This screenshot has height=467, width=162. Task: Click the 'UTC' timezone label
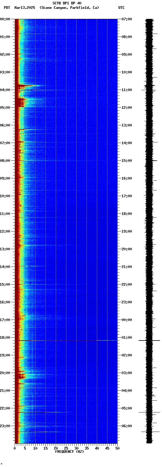[x=122, y=8]
